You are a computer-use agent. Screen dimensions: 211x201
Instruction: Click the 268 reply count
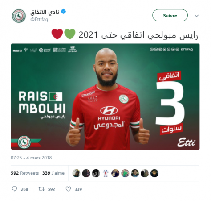coord(24,189)
